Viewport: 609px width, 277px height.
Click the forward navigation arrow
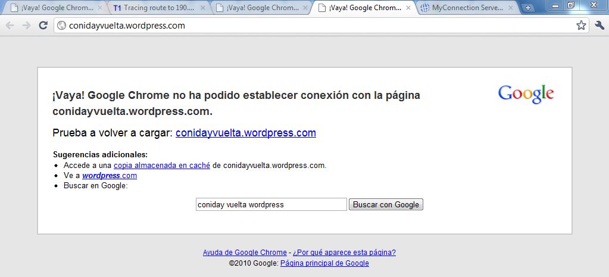[26, 26]
